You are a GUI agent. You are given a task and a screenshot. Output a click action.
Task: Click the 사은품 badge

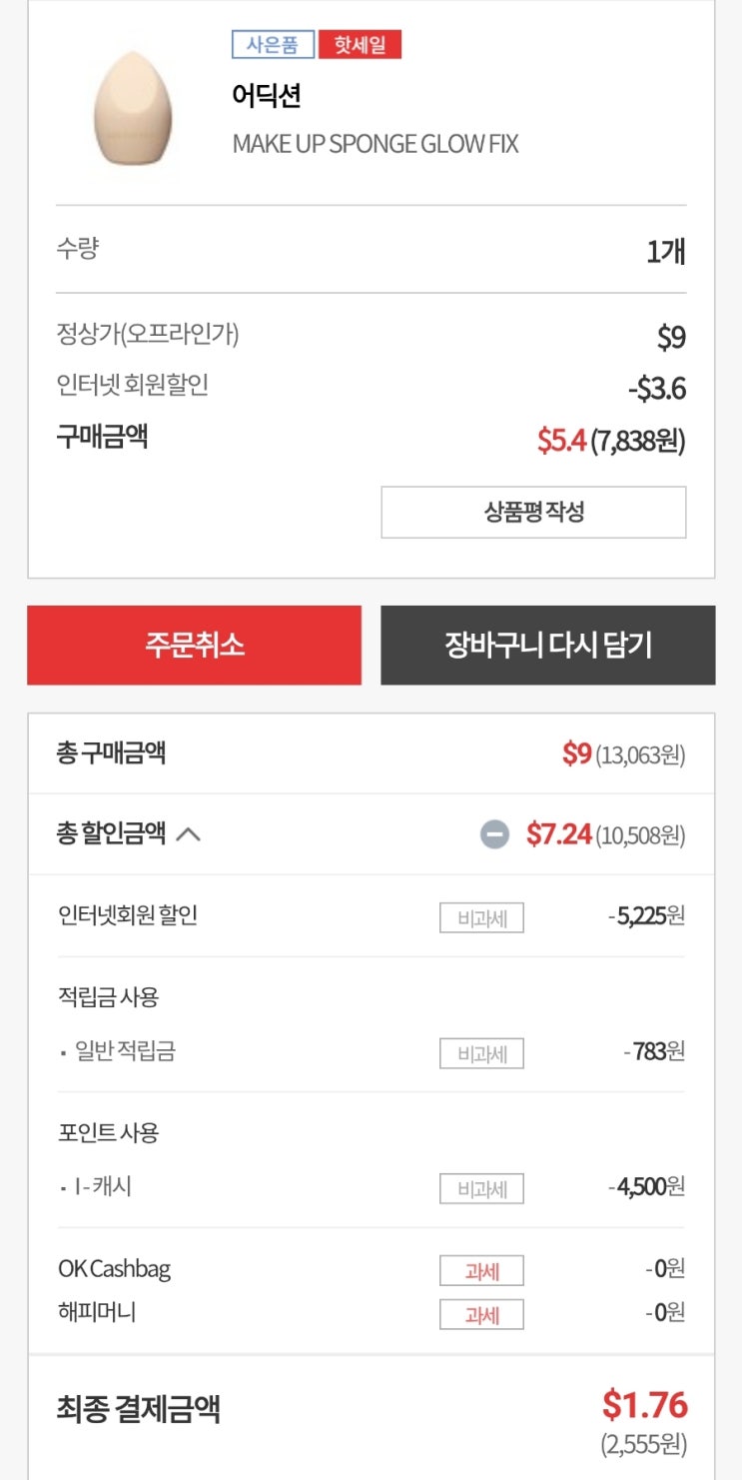[273, 45]
